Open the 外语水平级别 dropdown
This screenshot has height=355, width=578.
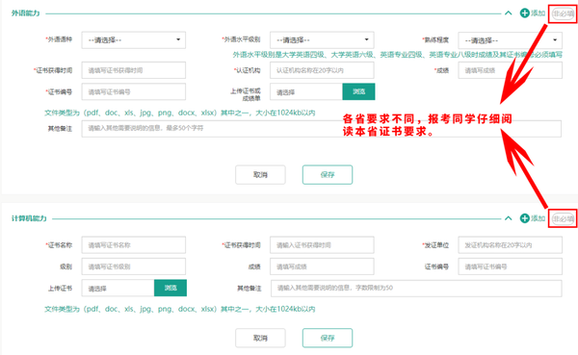(322, 40)
